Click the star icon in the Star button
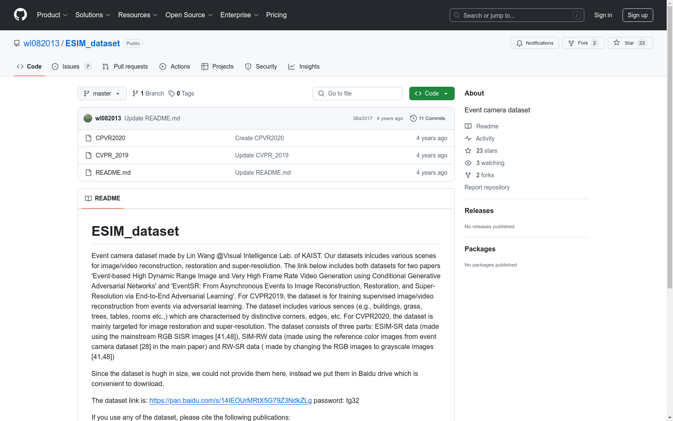The height and width of the screenshot is (421, 673). [617, 43]
